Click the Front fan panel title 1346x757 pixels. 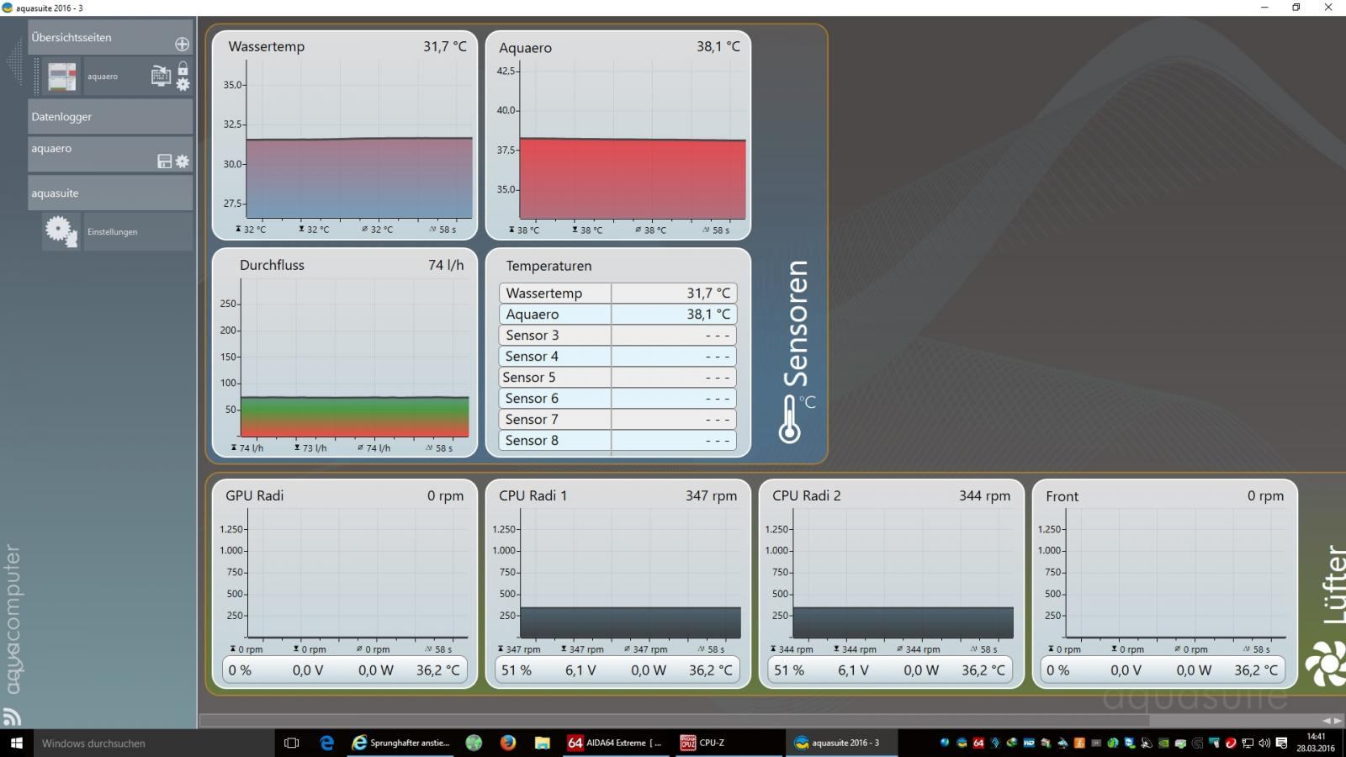click(1062, 496)
